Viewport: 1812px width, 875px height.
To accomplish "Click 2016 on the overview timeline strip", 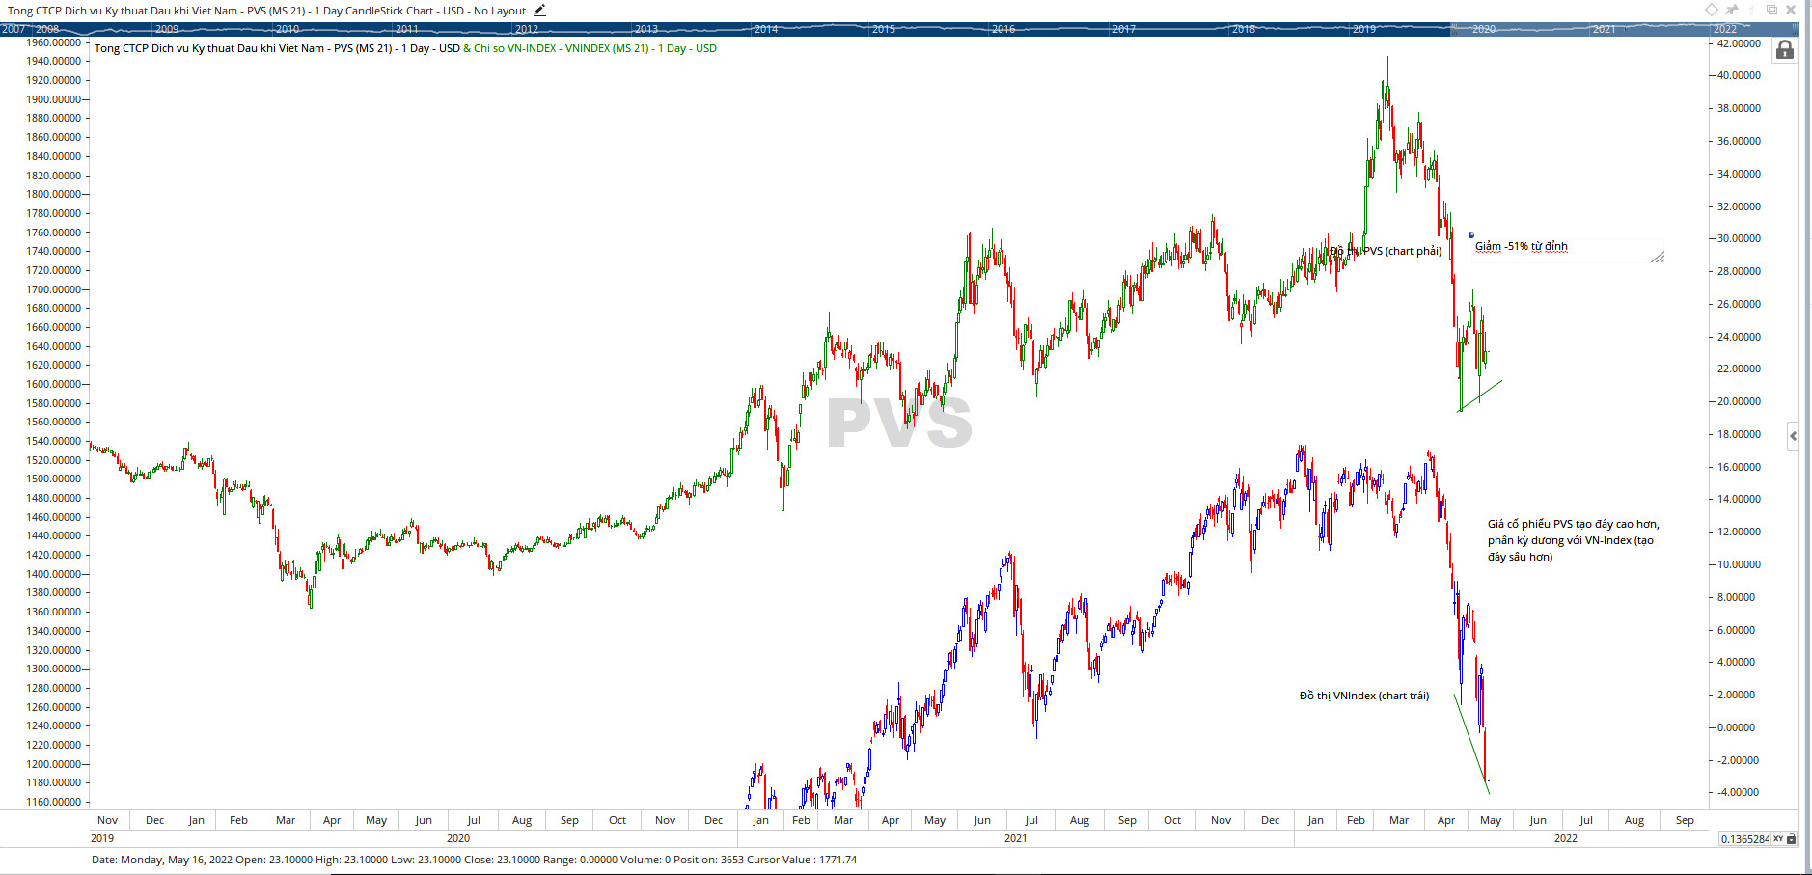I will point(1003,29).
